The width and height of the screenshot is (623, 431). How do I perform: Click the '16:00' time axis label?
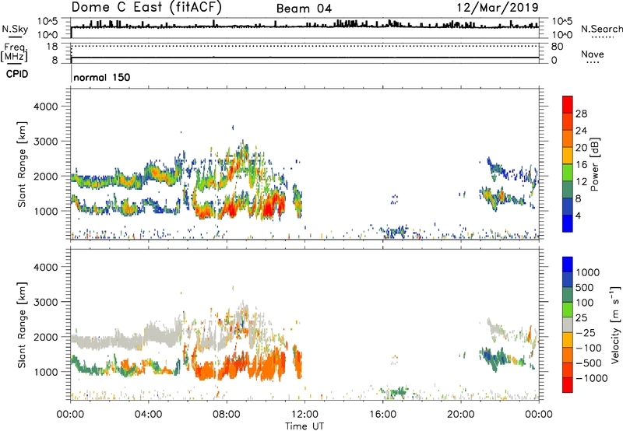382,415
